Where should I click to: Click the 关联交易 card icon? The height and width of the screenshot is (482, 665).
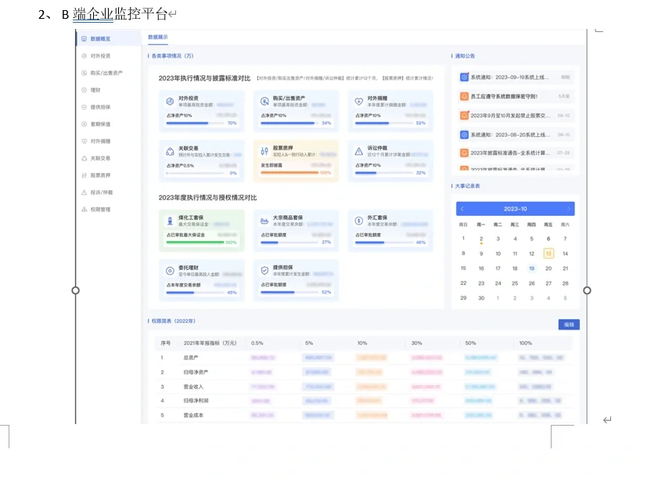[169, 150]
